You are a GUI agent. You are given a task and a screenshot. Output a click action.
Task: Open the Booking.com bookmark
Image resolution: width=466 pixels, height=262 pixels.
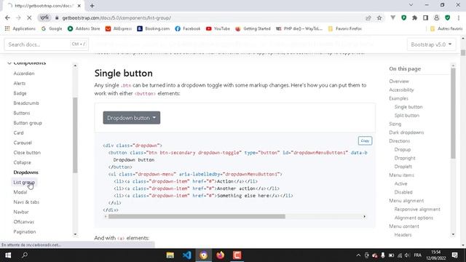coord(154,28)
